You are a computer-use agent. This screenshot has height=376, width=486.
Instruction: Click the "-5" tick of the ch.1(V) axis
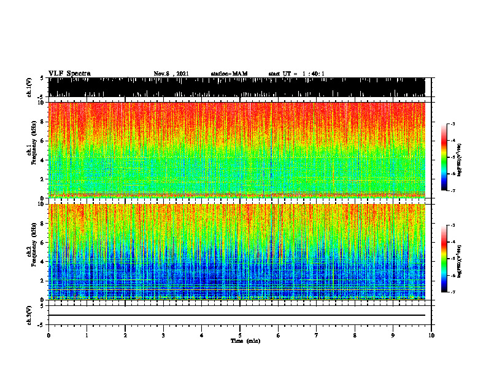(41, 97)
